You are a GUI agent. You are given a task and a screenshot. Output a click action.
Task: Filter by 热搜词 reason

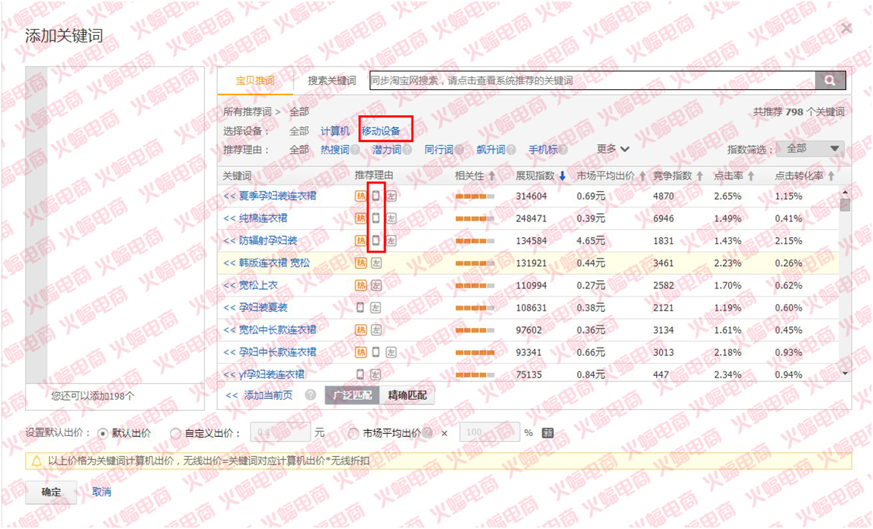[x=335, y=150]
